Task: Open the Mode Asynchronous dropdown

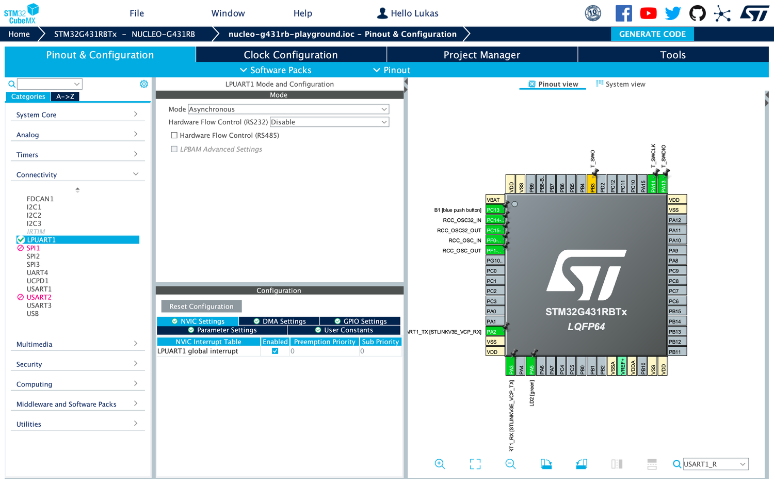Action: pos(288,109)
